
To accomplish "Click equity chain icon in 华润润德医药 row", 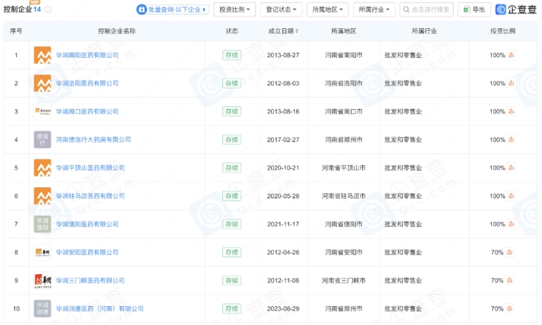I will [x=510, y=309].
